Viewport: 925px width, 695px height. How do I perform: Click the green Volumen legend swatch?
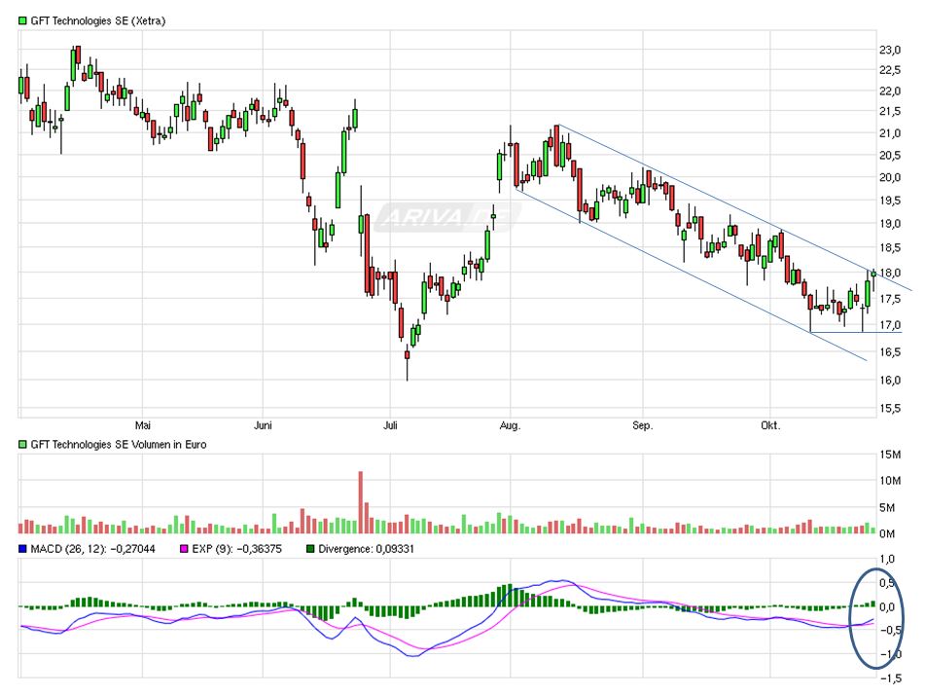pos(22,445)
